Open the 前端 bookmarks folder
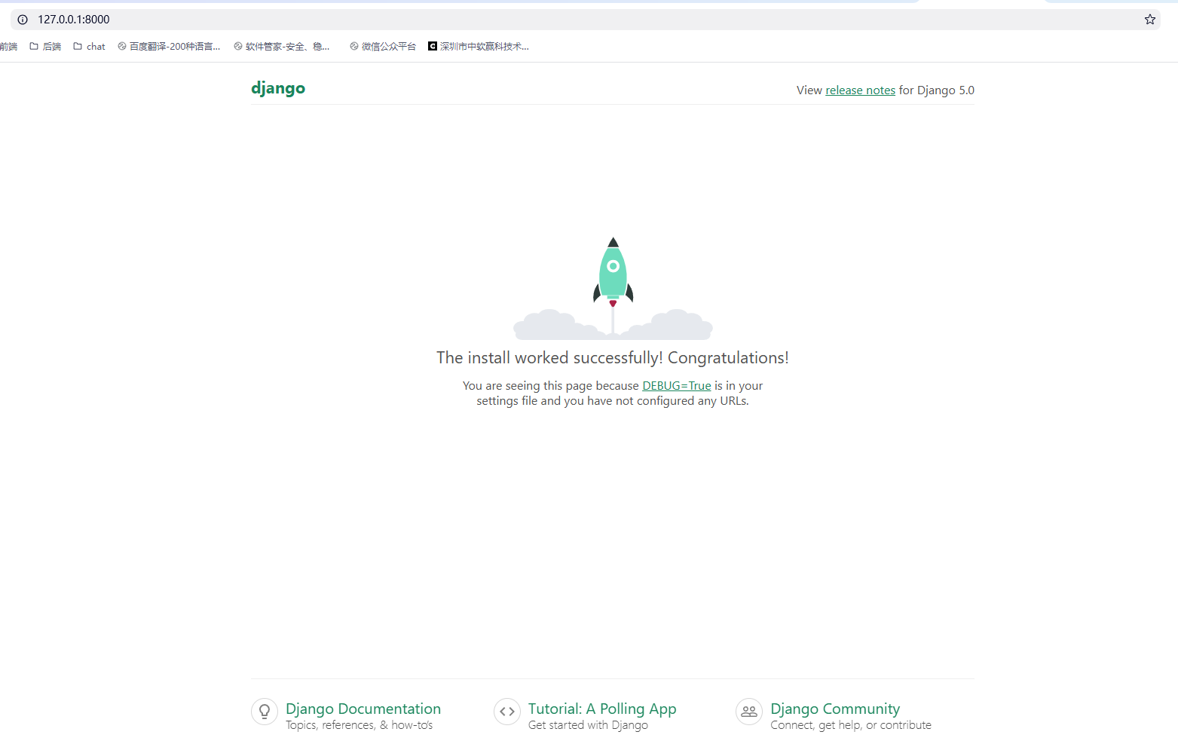The width and height of the screenshot is (1178, 744). pyautogui.click(x=8, y=46)
